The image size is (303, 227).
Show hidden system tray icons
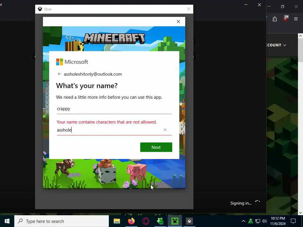(244, 221)
